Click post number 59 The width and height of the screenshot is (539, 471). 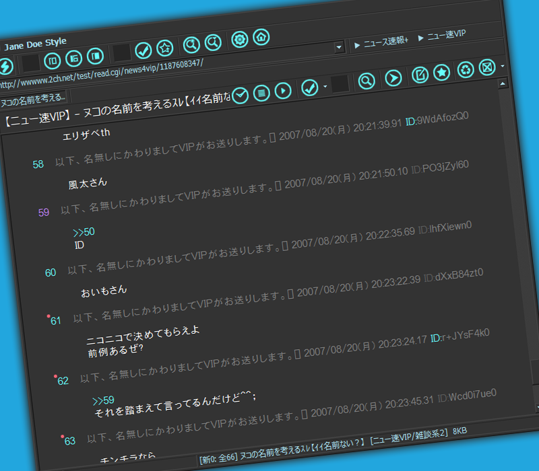(x=44, y=213)
